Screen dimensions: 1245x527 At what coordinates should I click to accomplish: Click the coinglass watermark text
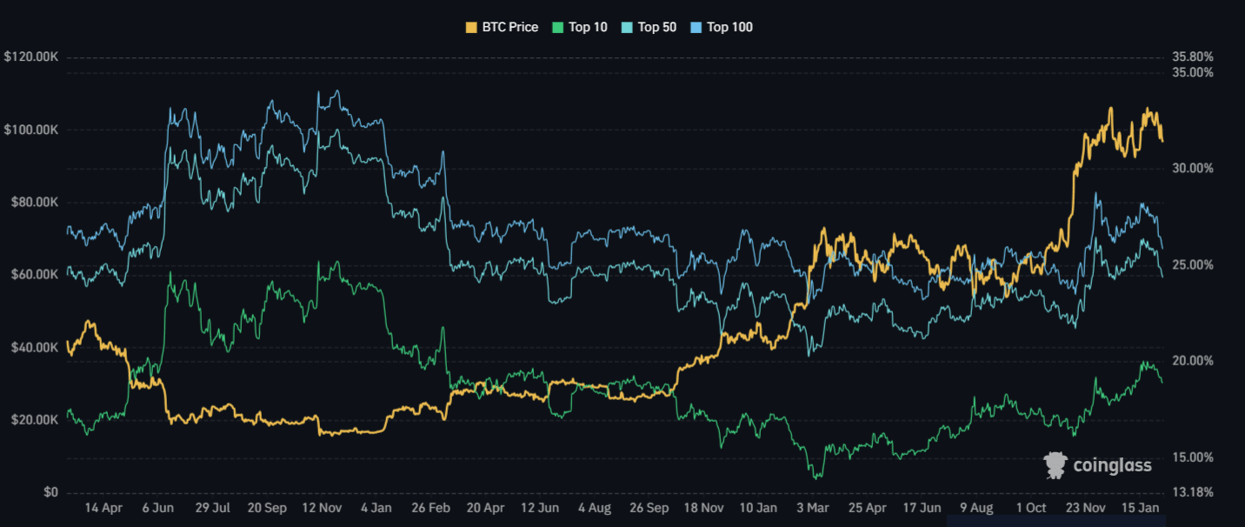(1112, 465)
